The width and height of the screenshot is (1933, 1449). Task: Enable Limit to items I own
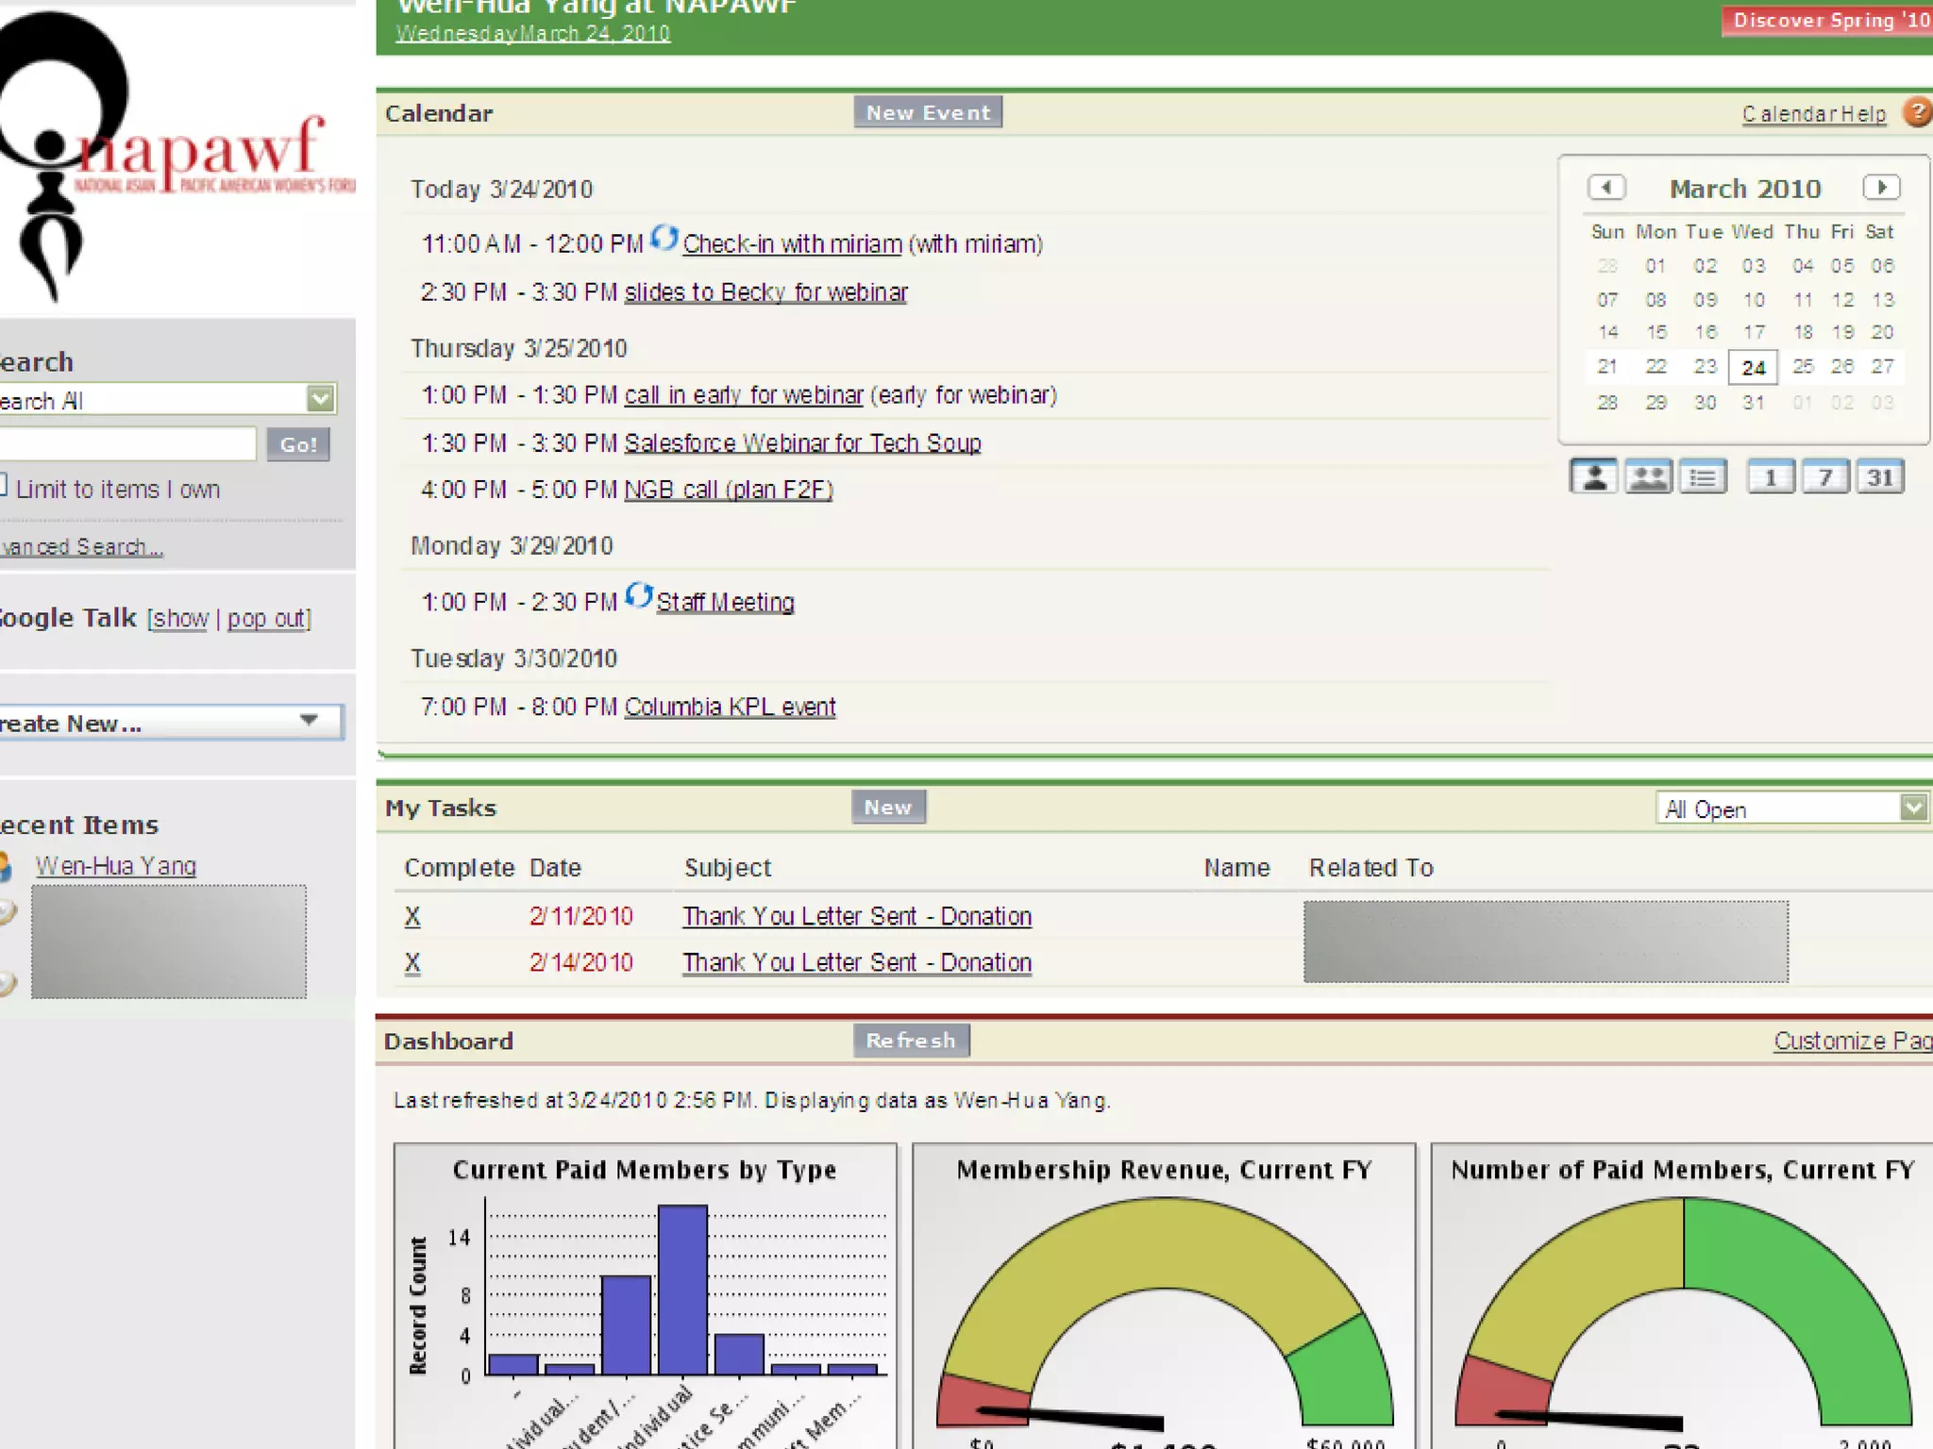[3, 486]
